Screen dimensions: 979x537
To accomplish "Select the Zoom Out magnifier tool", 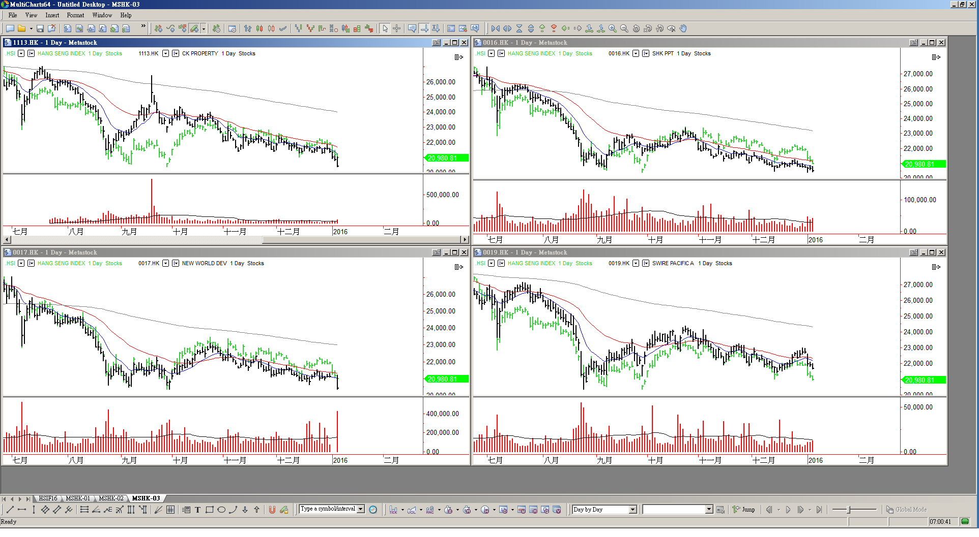I will coord(624,29).
